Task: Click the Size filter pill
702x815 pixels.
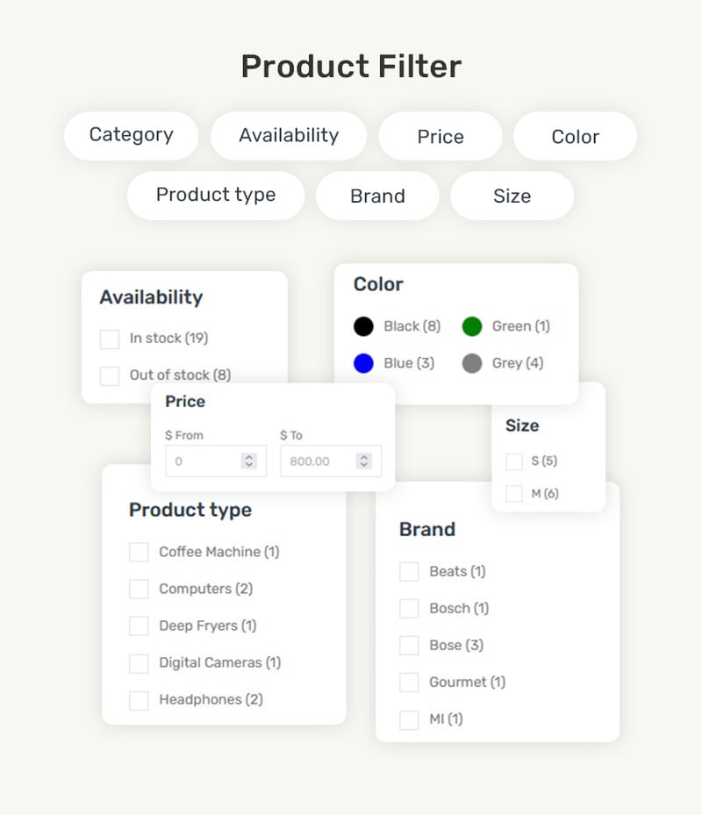Action: tap(512, 196)
